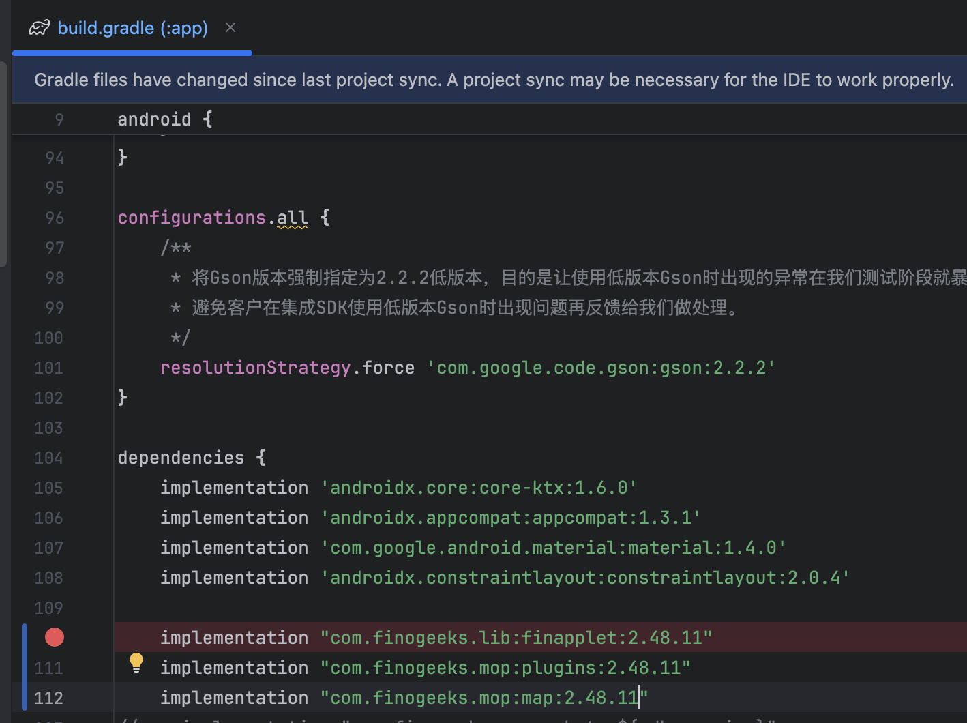Select the build.gradle (:app) tab

[132, 28]
